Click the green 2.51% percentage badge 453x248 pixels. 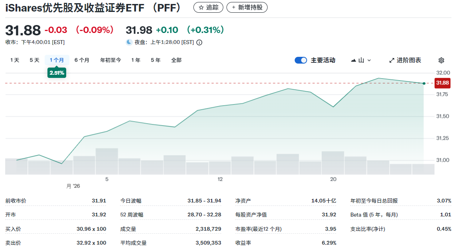point(57,73)
